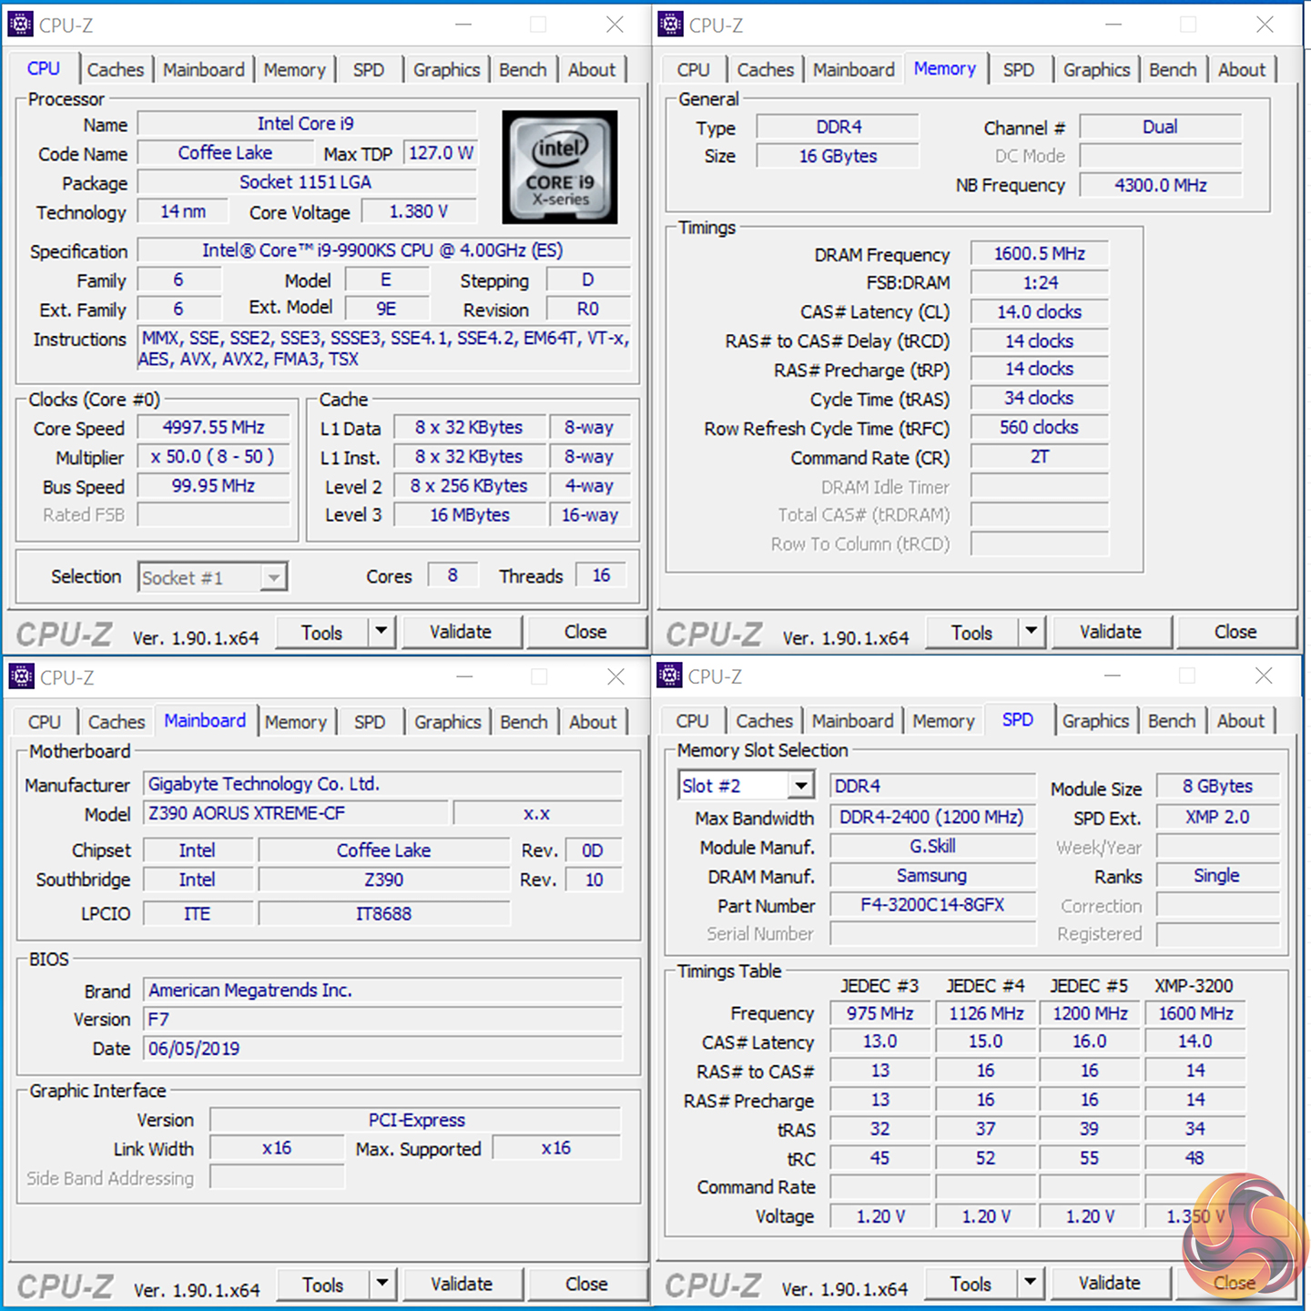Screen dimensions: 1311x1311
Task: Switch to the Caches tab in the CPU window
Action: pyautogui.click(x=116, y=70)
